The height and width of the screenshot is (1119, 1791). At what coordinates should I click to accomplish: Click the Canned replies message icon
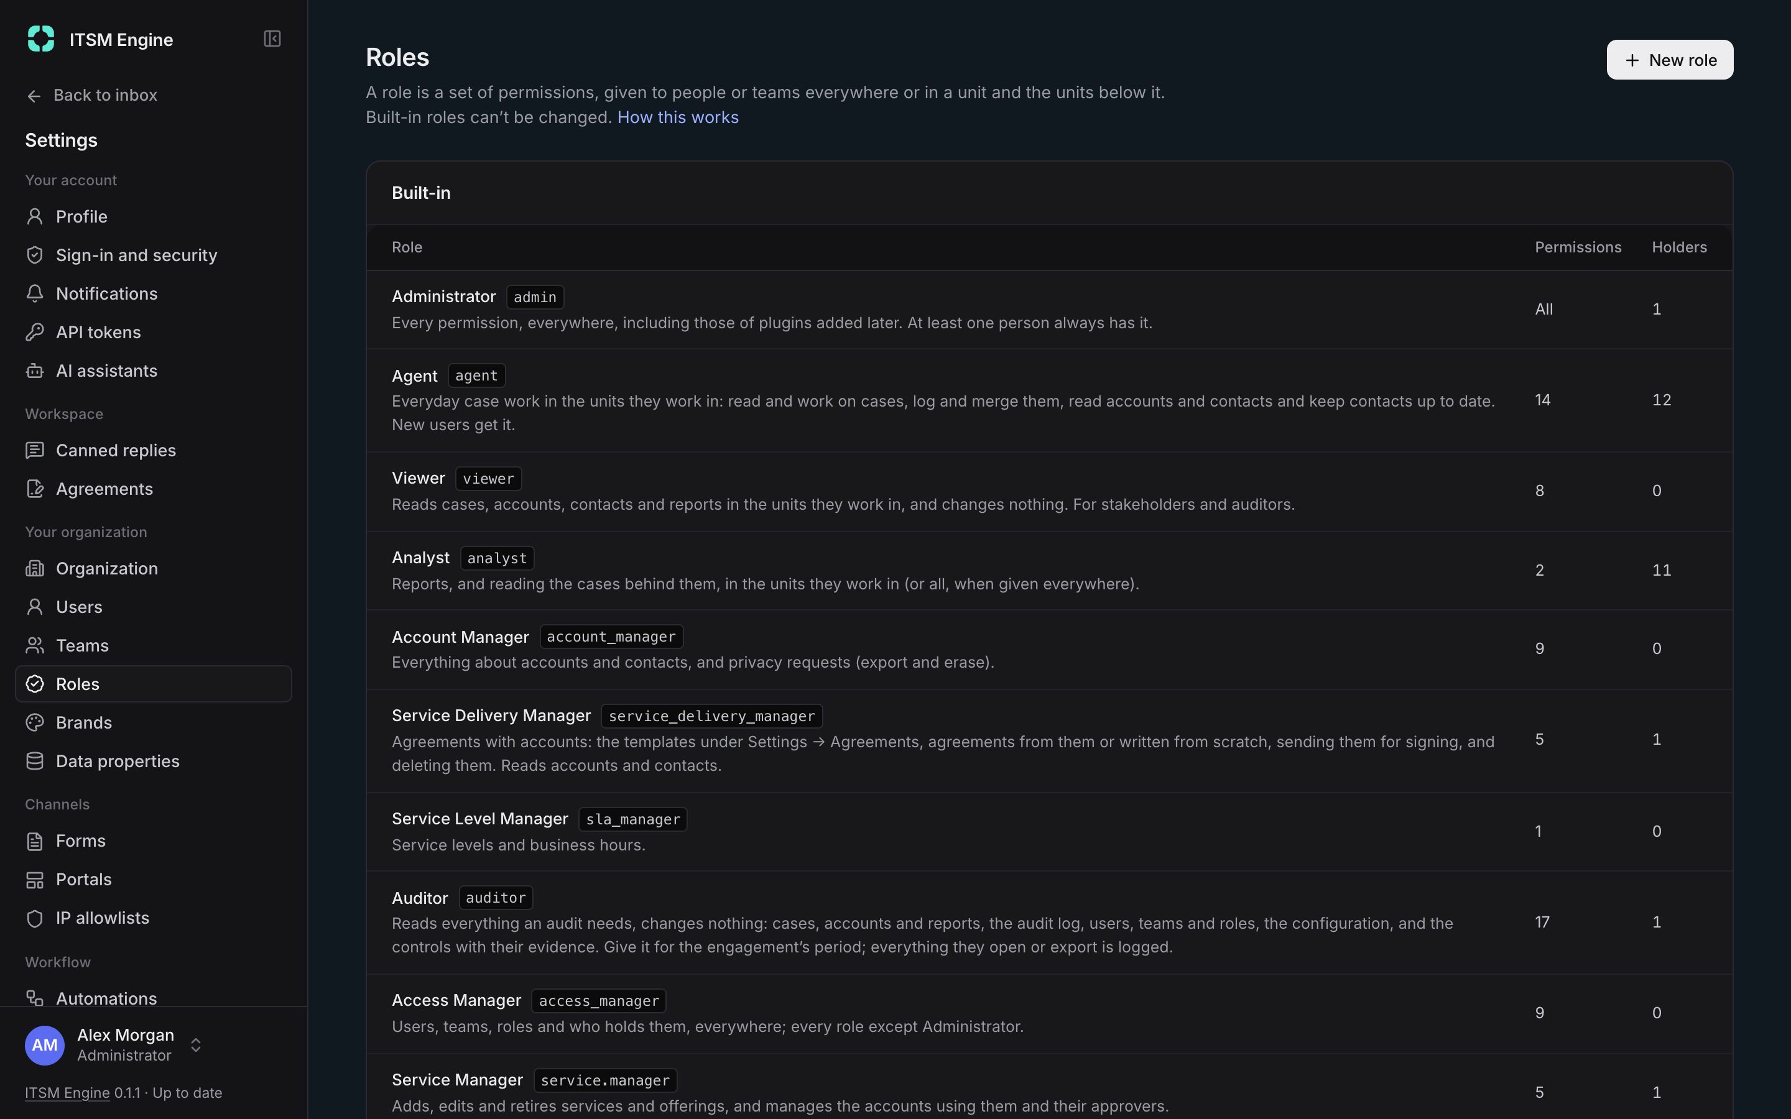[35, 450]
